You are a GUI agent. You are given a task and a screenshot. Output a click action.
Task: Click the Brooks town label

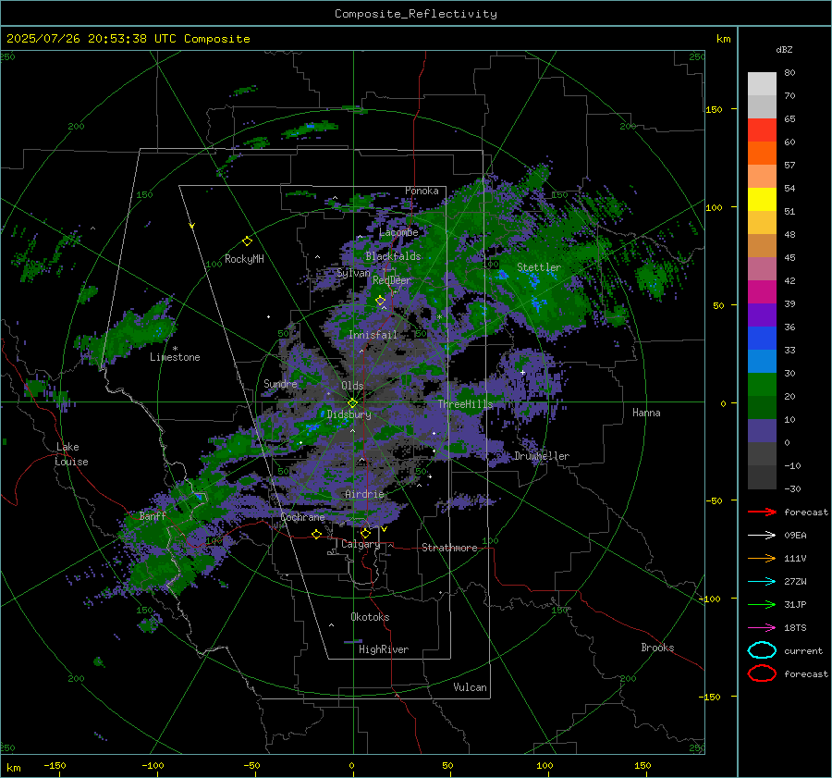tap(657, 648)
